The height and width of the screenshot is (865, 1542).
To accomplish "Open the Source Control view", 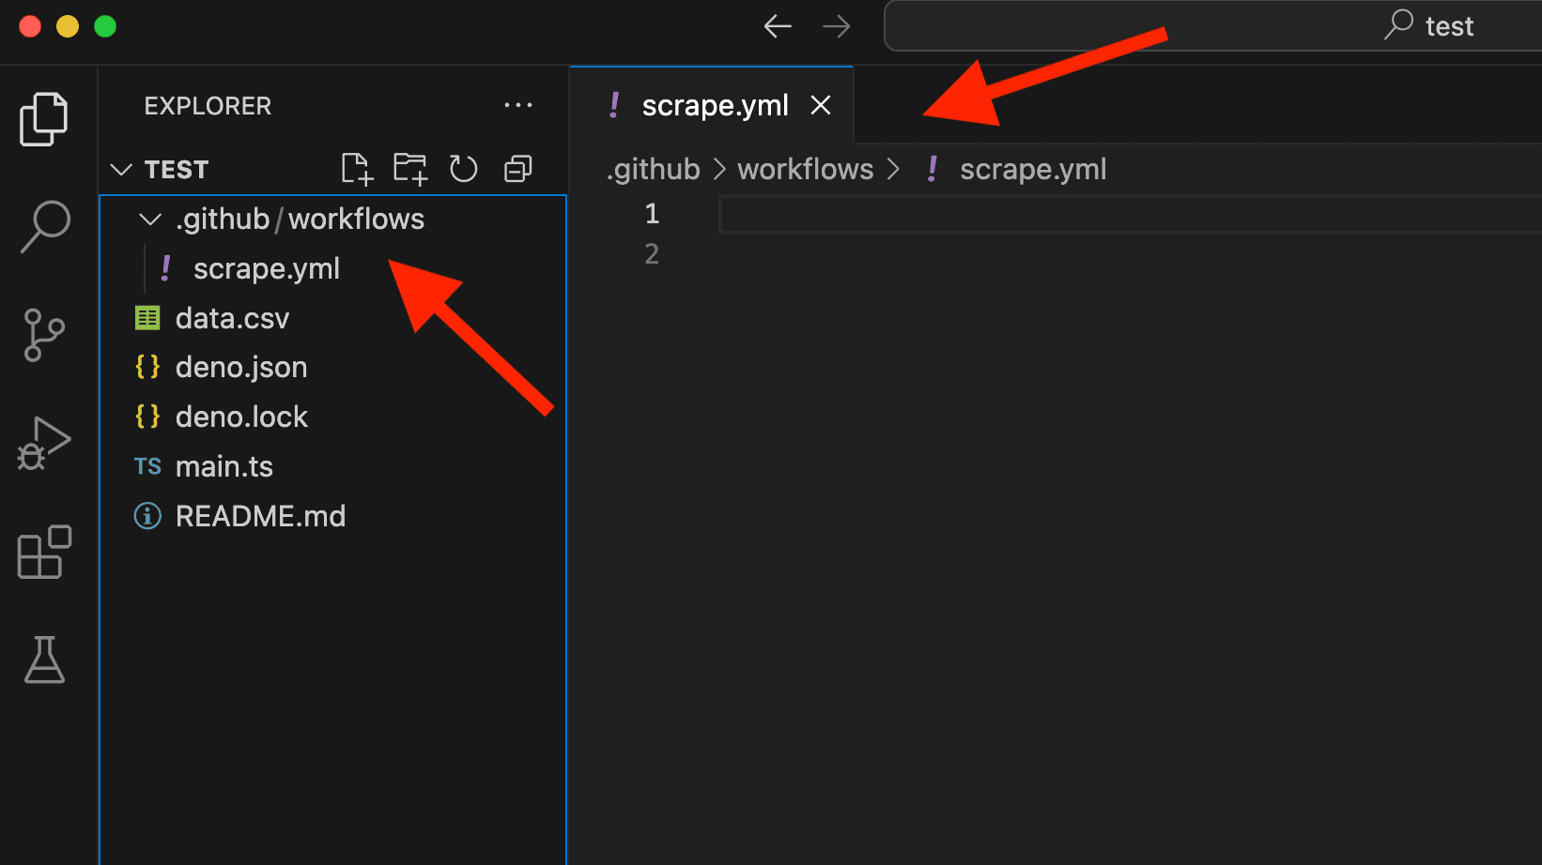I will [x=44, y=335].
